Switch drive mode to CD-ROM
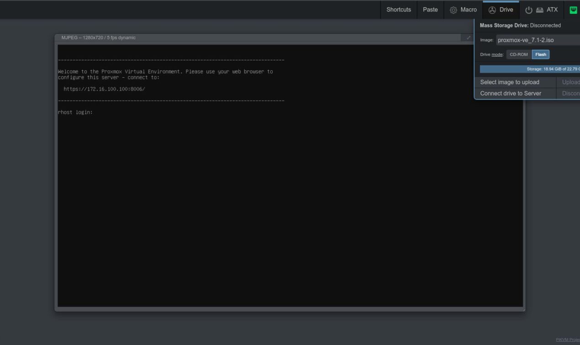Image resolution: width=580 pixels, height=345 pixels. pos(519,54)
